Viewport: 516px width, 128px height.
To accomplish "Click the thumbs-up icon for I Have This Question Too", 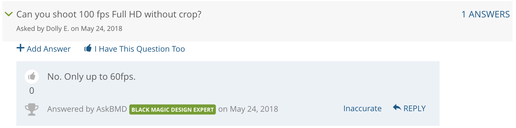I will (88, 48).
